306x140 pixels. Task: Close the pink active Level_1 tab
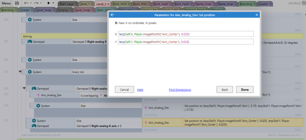tap(108, 4)
